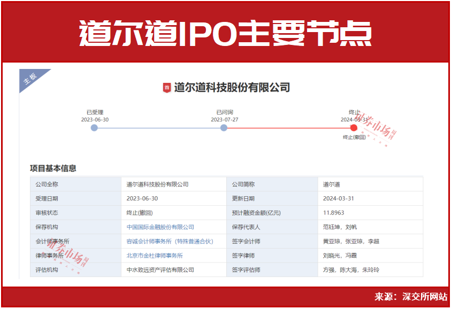Click the 律师事务所 label cell

point(75,256)
